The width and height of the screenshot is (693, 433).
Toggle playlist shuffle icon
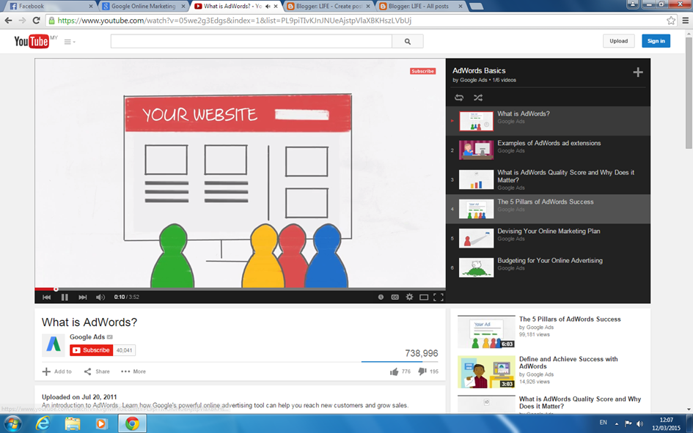point(477,97)
